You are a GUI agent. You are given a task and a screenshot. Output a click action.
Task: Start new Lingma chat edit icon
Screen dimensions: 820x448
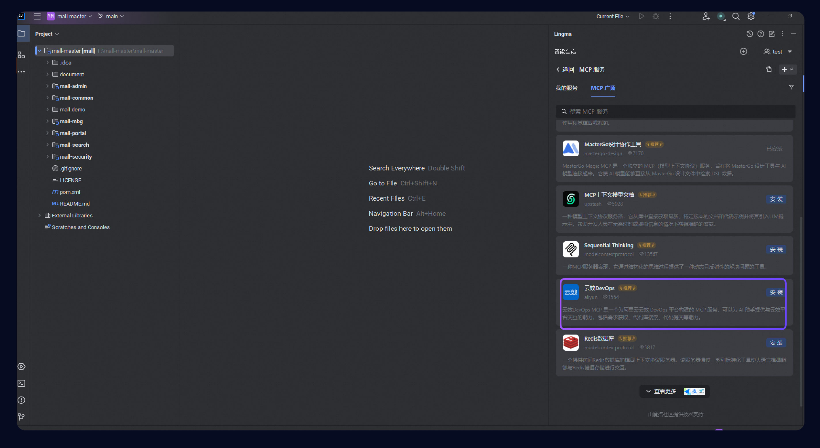pyautogui.click(x=772, y=34)
